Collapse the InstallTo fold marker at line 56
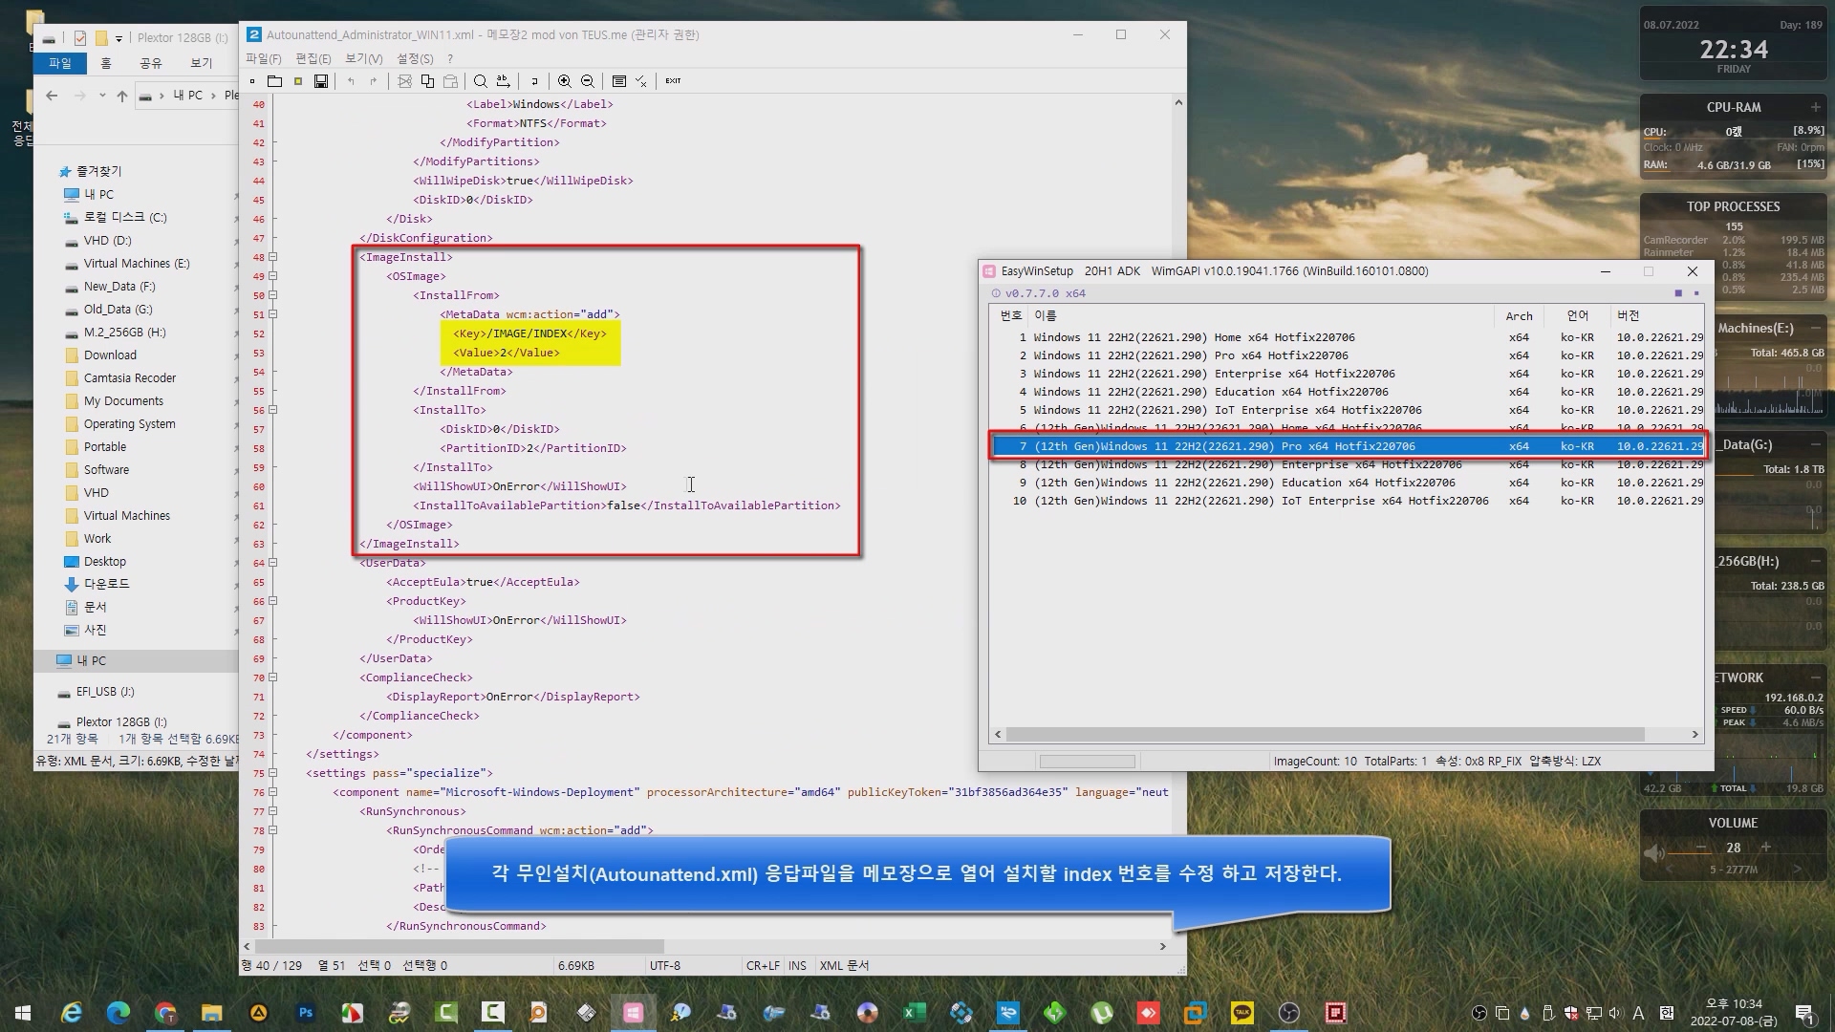 point(272,410)
